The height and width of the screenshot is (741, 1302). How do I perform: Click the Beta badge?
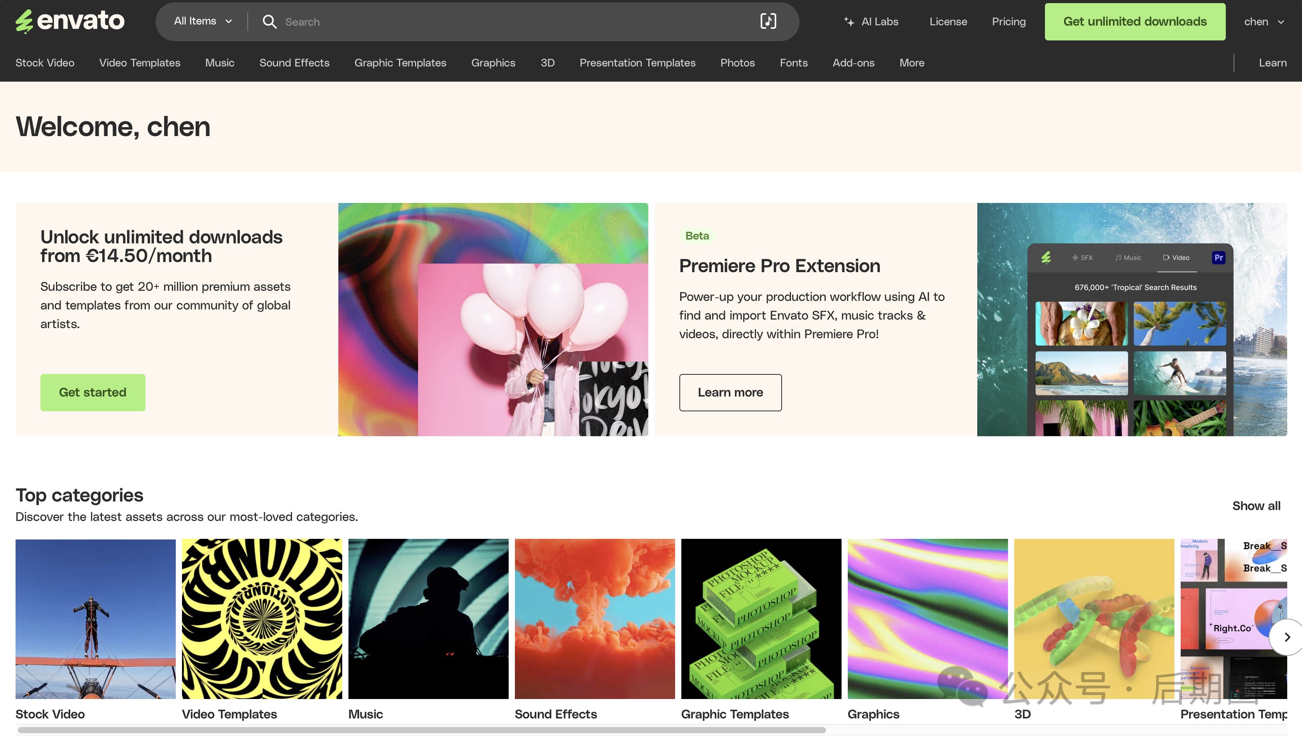697,236
